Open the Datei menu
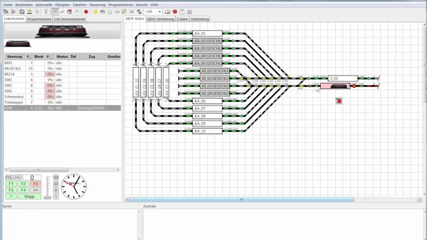Screen dimensions: 427x240 [x=8, y=5]
